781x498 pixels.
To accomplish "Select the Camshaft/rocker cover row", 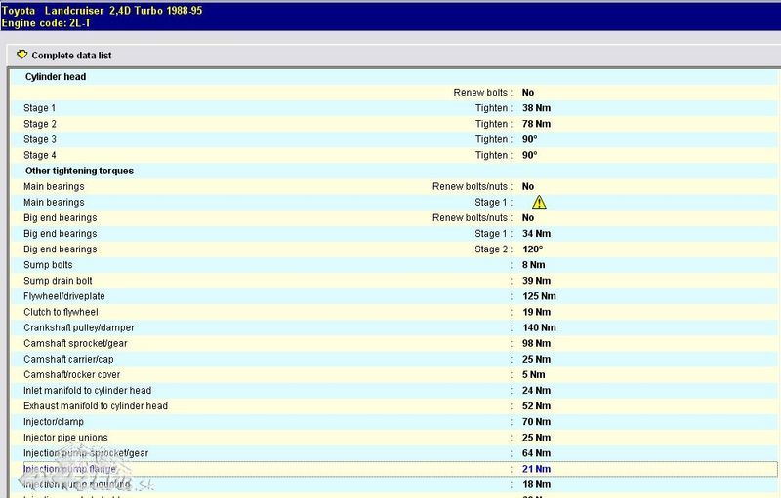I will [393, 375].
